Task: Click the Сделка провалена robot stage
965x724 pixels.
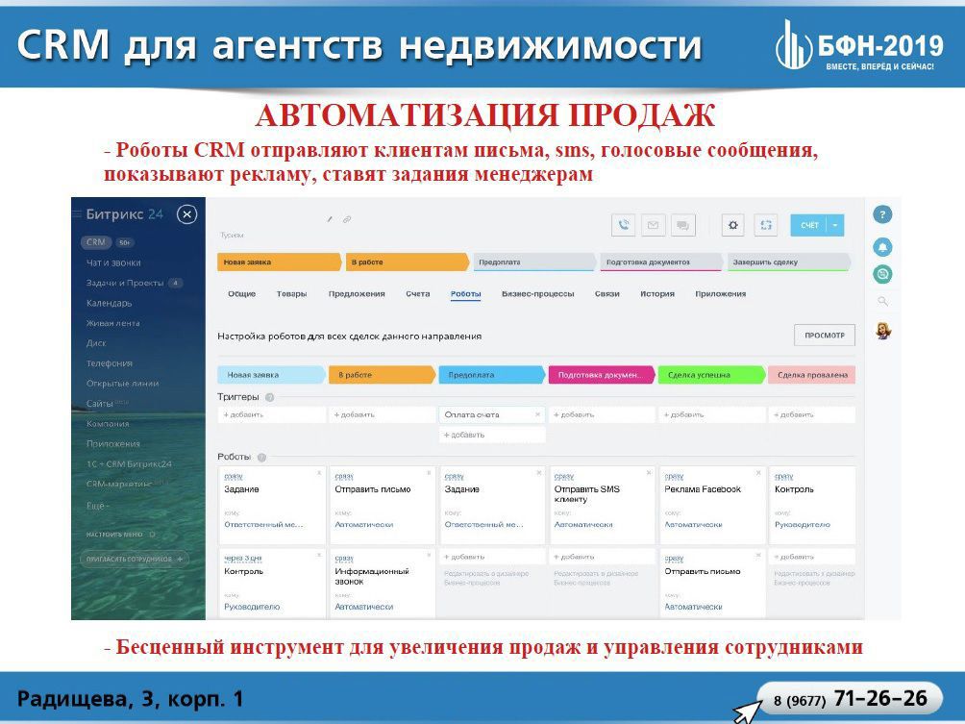Action: click(812, 374)
